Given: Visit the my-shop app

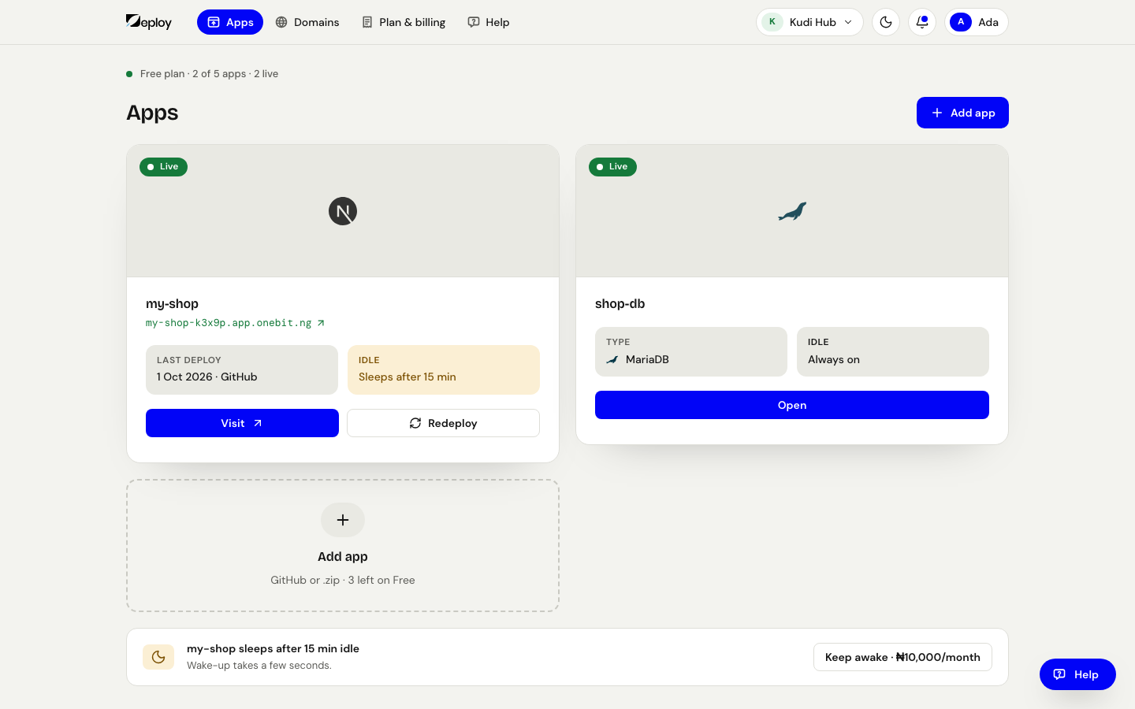Looking at the screenshot, I should [242, 423].
